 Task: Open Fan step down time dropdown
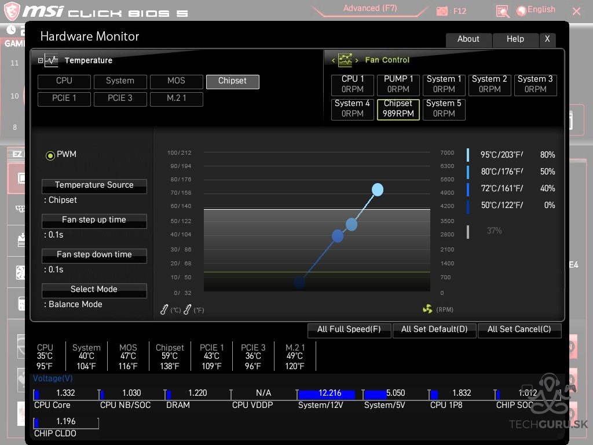(x=94, y=256)
